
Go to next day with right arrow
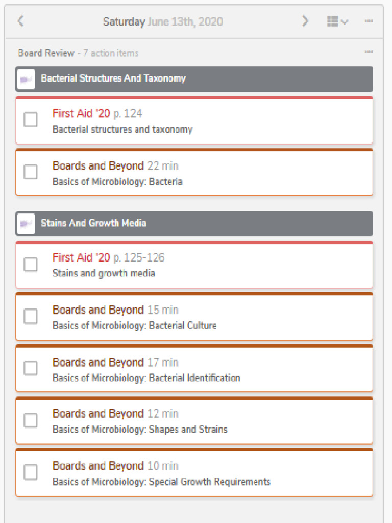(x=305, y=21)
